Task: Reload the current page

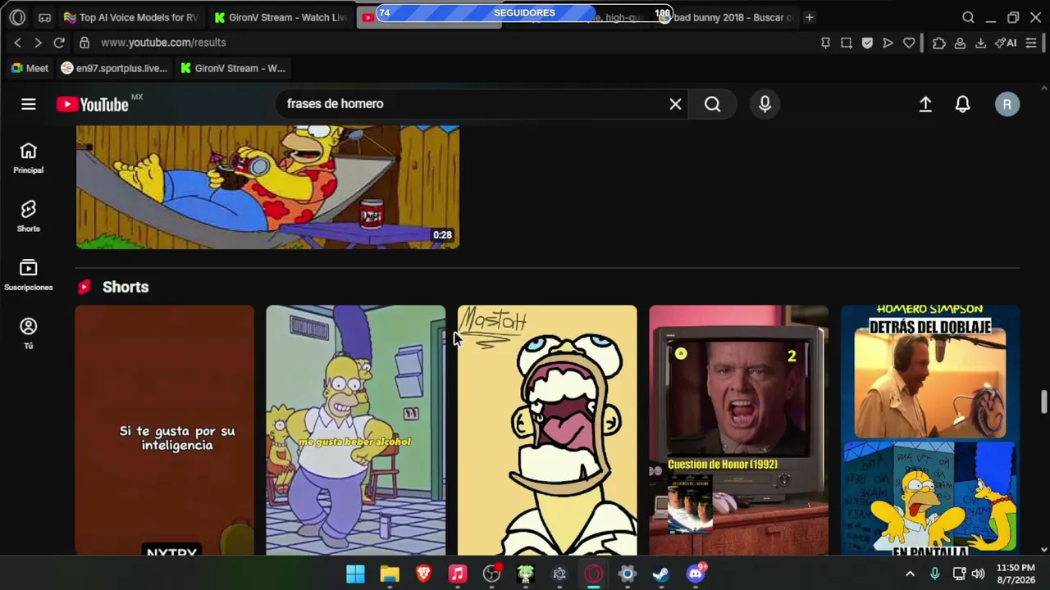Action: tap(59, 43)
